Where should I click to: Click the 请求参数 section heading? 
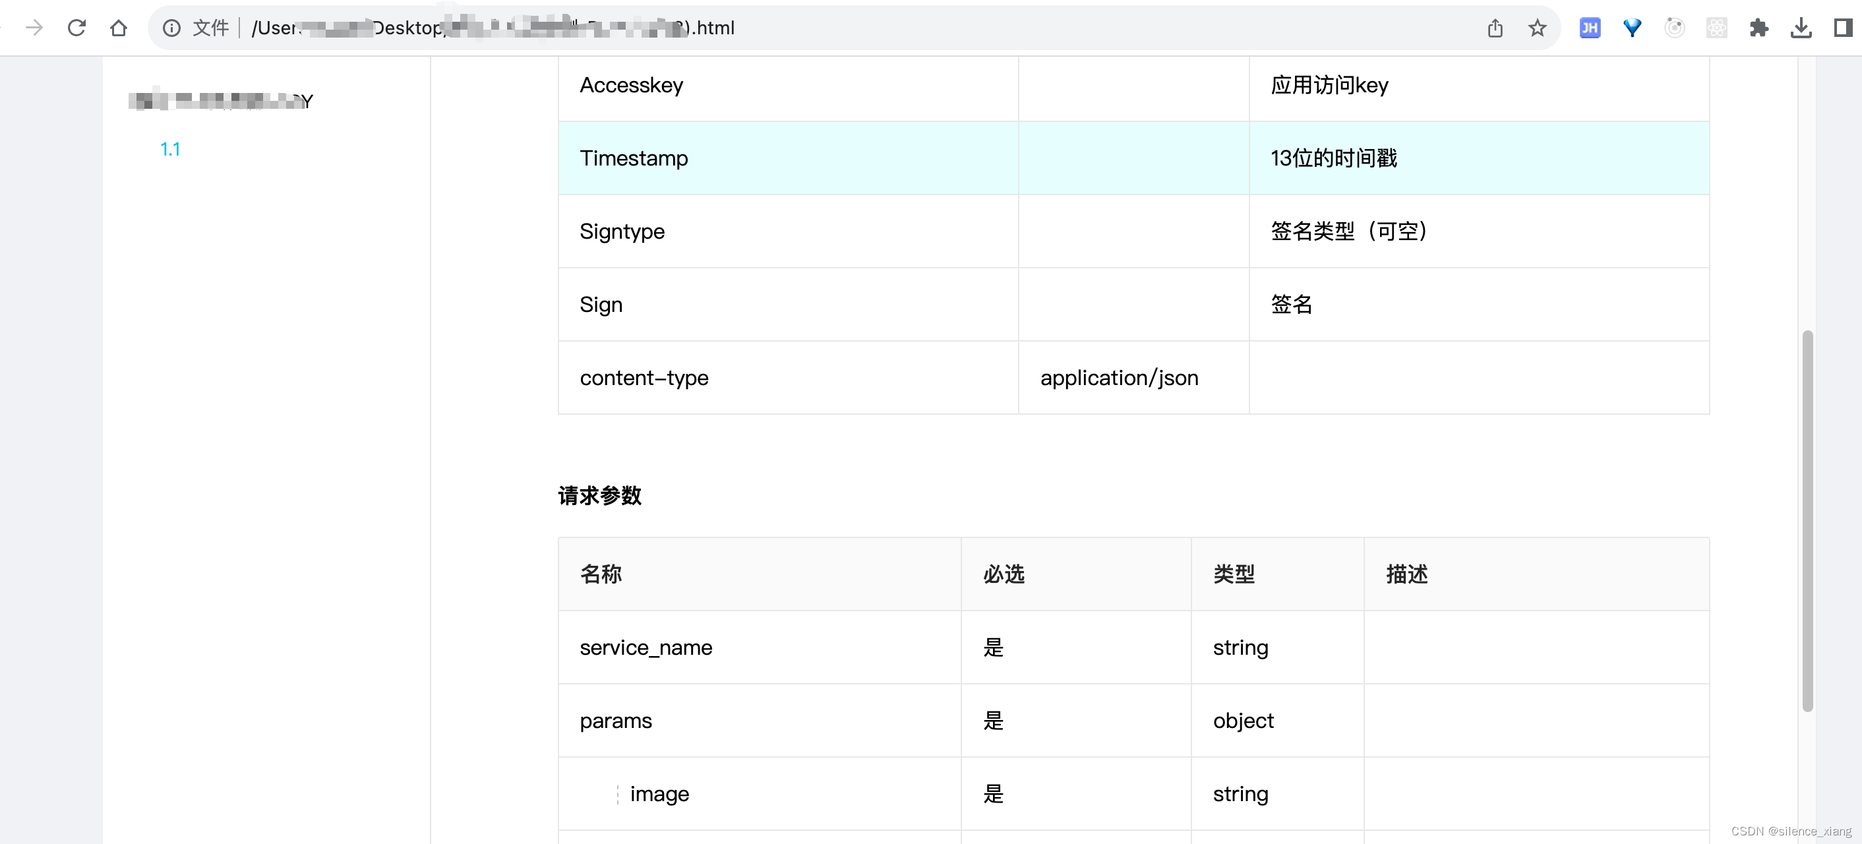pyautogui.click(x=599, y=496)
